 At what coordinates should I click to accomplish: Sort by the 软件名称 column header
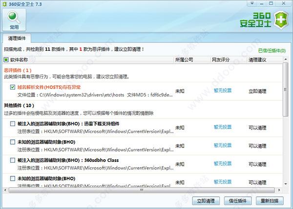click(x=19, y=59)
